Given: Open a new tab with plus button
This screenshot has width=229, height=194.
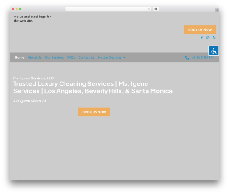Looking at the screenshot, I should pos(217,10).
